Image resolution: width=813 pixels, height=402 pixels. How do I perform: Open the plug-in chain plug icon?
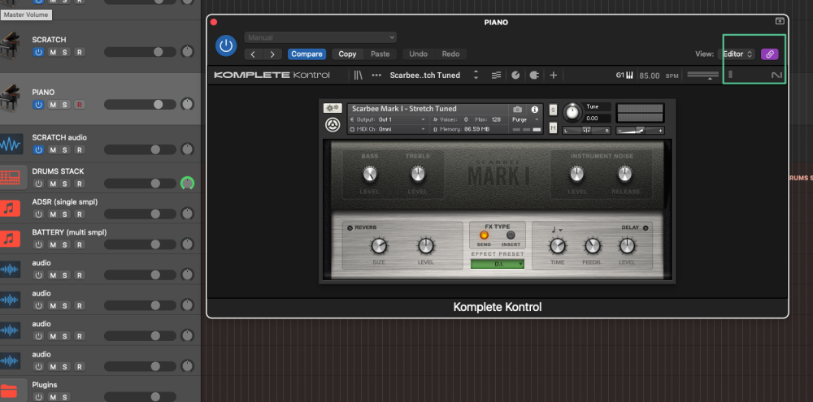point(534,75)
